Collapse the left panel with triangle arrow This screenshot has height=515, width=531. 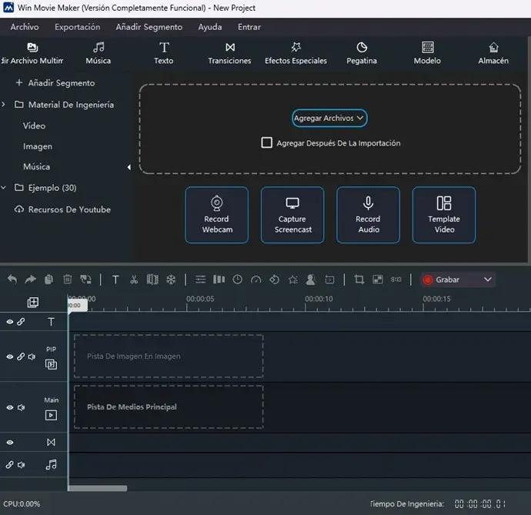129,167
